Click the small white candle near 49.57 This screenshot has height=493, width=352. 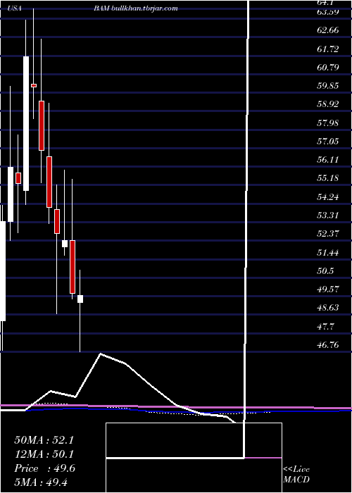pos(80,299)
